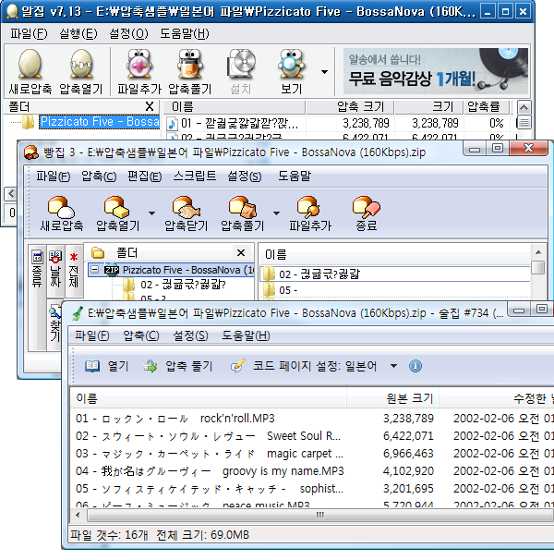Open dropdown arrow next to 보기 in 알집
Viewport: 554px width, 560px height.
tap(324, 72)
